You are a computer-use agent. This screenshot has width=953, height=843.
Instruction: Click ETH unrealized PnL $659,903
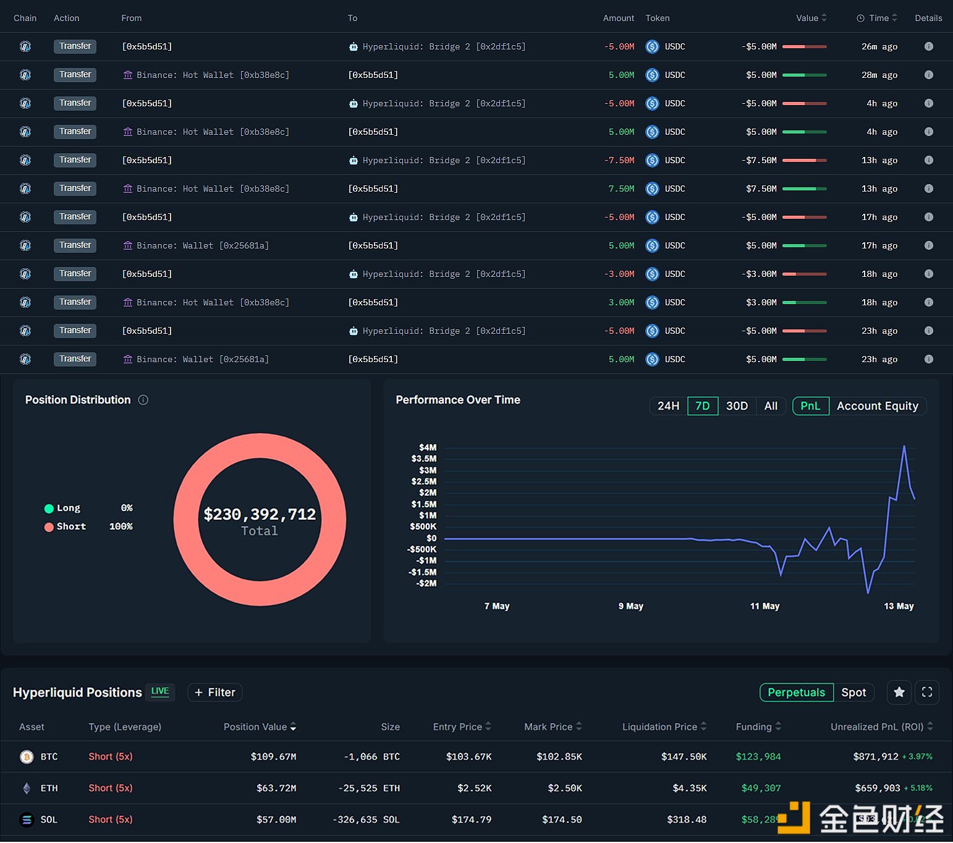[x=876, y=788]
